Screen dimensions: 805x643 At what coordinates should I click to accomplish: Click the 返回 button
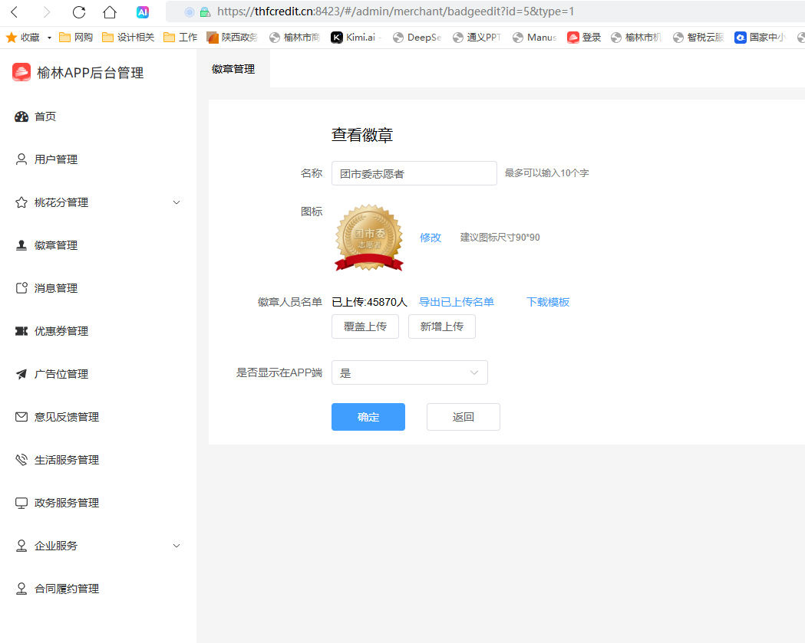coord(463,417)
